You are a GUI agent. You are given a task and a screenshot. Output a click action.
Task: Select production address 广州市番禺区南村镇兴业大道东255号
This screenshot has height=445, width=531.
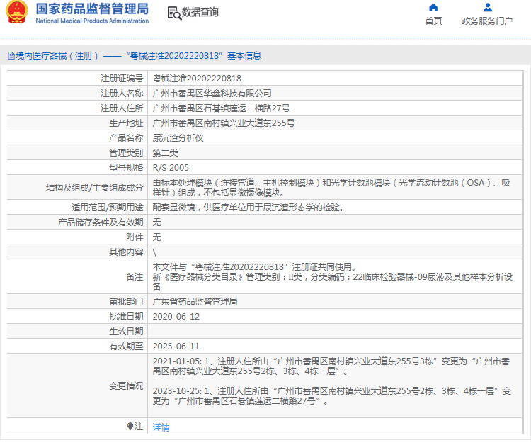click(x=224, y=123)
